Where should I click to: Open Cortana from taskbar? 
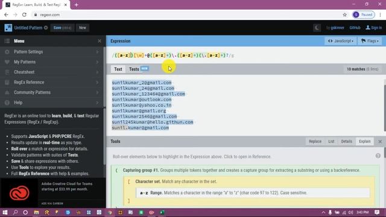pyautogui.click(x=25, y=212)
